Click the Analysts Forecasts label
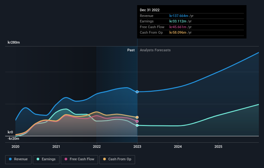 point(155,50)
